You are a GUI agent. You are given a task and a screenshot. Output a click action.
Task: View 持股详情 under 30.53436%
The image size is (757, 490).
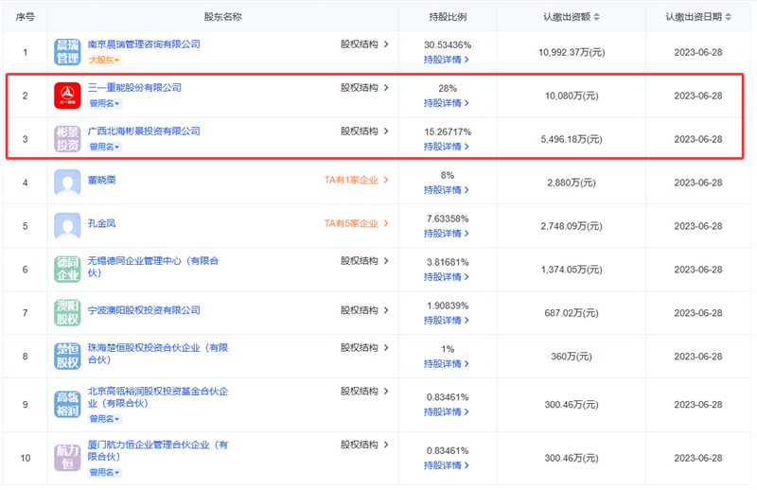click(447, 60)
